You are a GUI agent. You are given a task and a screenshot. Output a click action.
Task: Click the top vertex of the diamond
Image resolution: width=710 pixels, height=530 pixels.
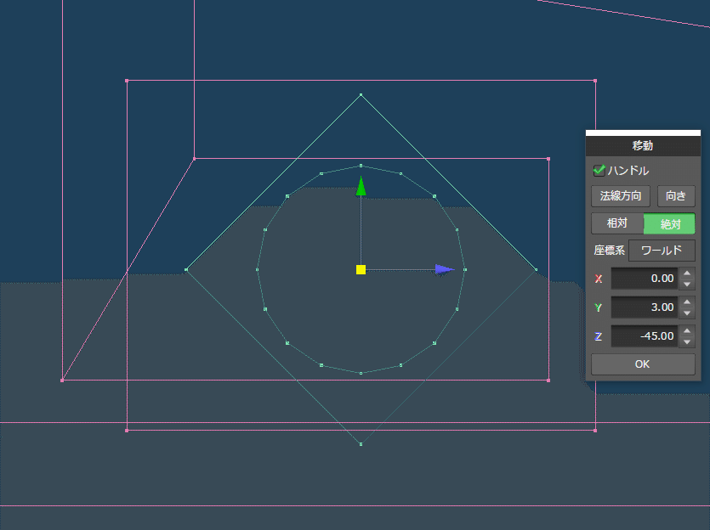(x=361, y=95)
